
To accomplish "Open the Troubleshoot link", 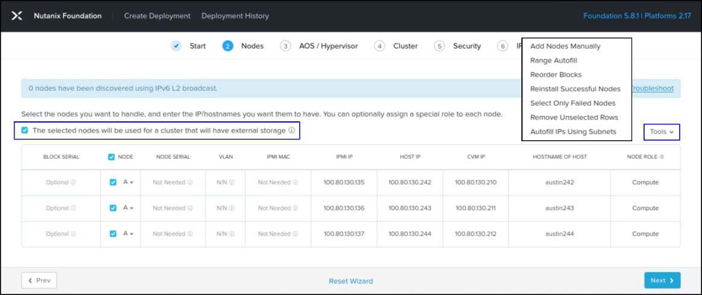I will pos(652,88).
